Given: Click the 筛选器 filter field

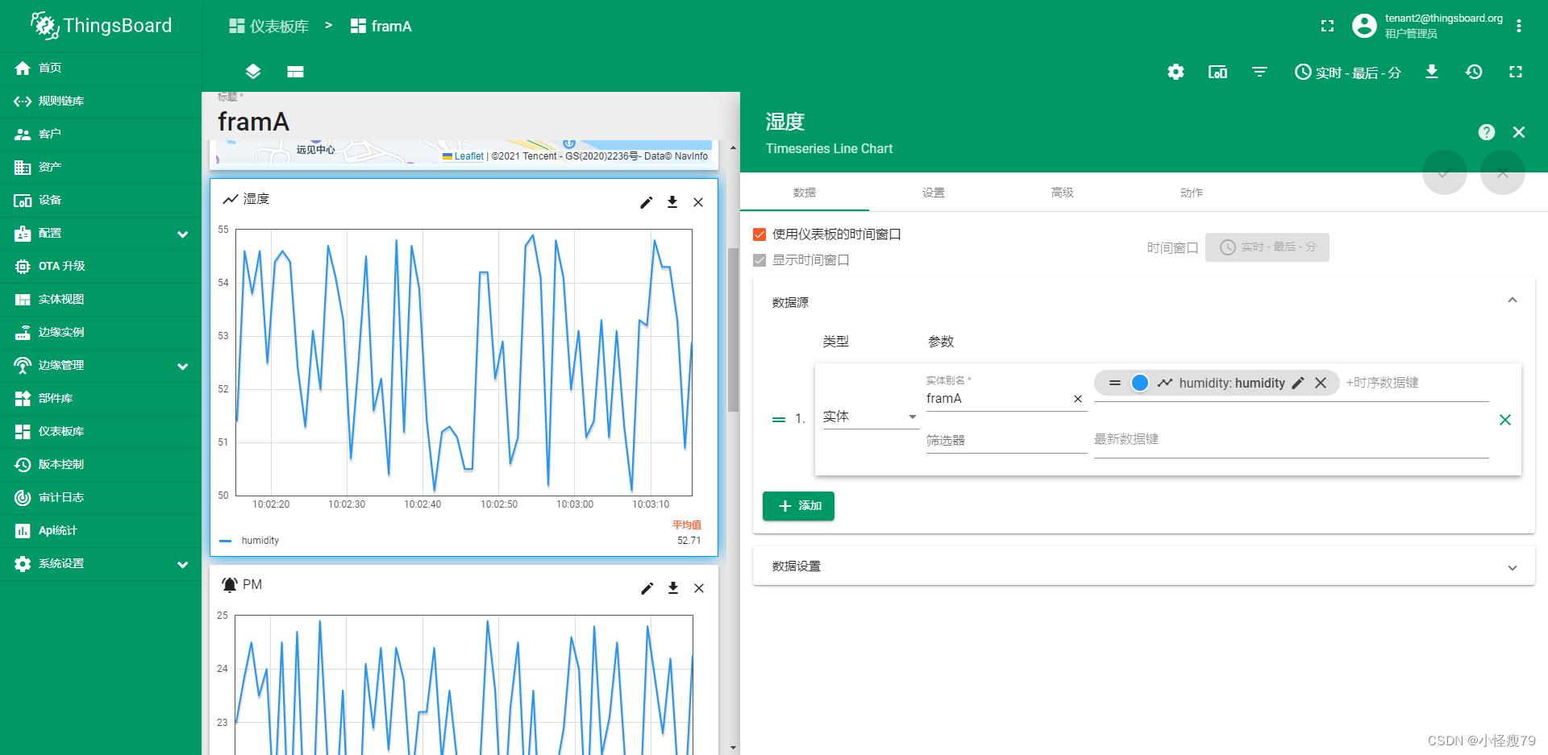Looking at the screenshot, I should point(1006,440).
